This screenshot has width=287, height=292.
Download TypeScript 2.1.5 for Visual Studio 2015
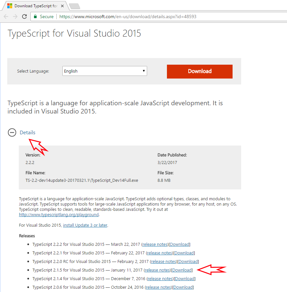[182, 270]
